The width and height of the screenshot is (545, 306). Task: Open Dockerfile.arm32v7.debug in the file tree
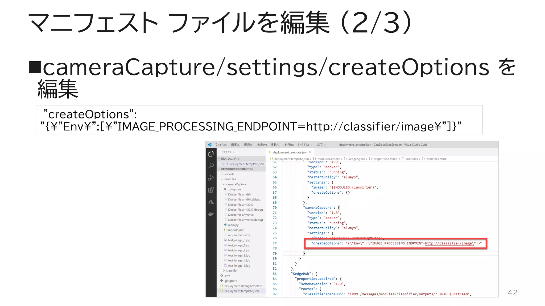pyautogui.click(x=245, y=210)
